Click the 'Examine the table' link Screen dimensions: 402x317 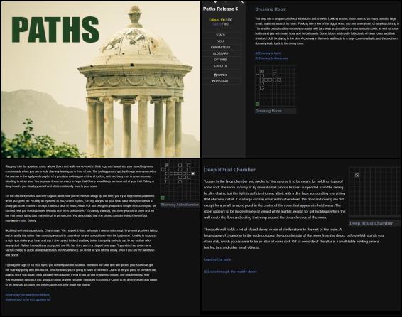(x=217, y=259)
